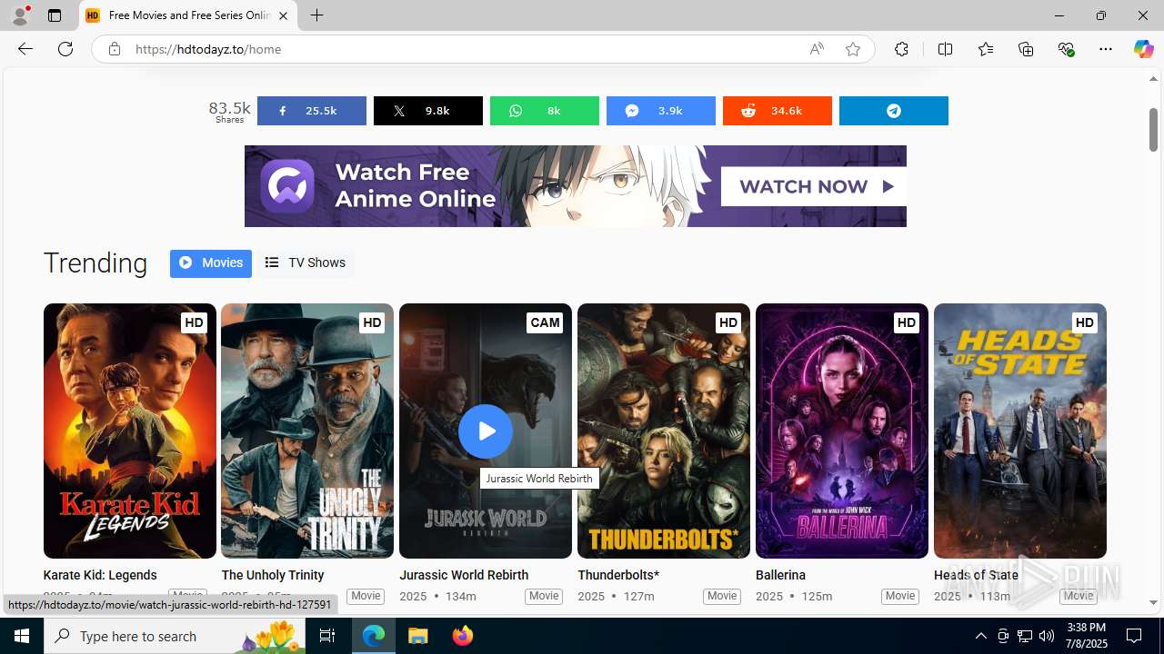View site information lock icon
Screen dimensions: 1164x654
click(115, 49)
